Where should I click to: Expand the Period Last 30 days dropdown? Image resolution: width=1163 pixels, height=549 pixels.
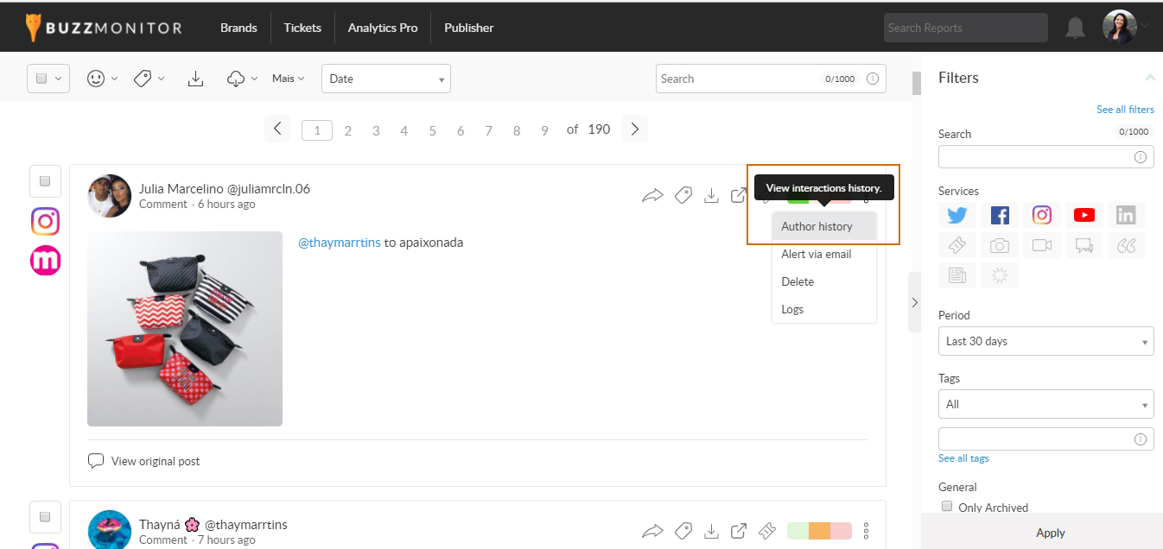1045,341
